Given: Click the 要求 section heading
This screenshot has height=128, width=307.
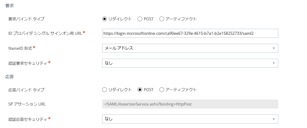Looking at the screenshot, I should pyautogui.click(x=10, y=6).
